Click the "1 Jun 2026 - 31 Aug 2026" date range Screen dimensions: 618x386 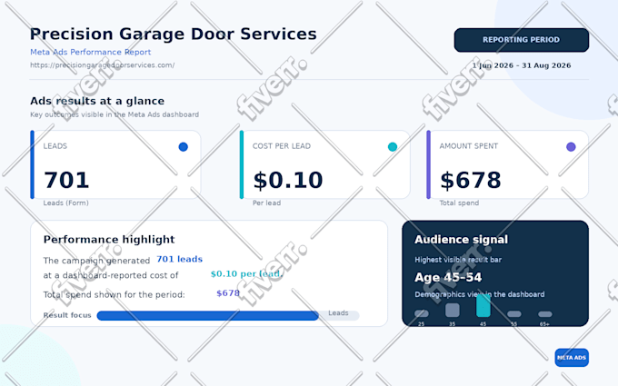[x=522, y=65]
